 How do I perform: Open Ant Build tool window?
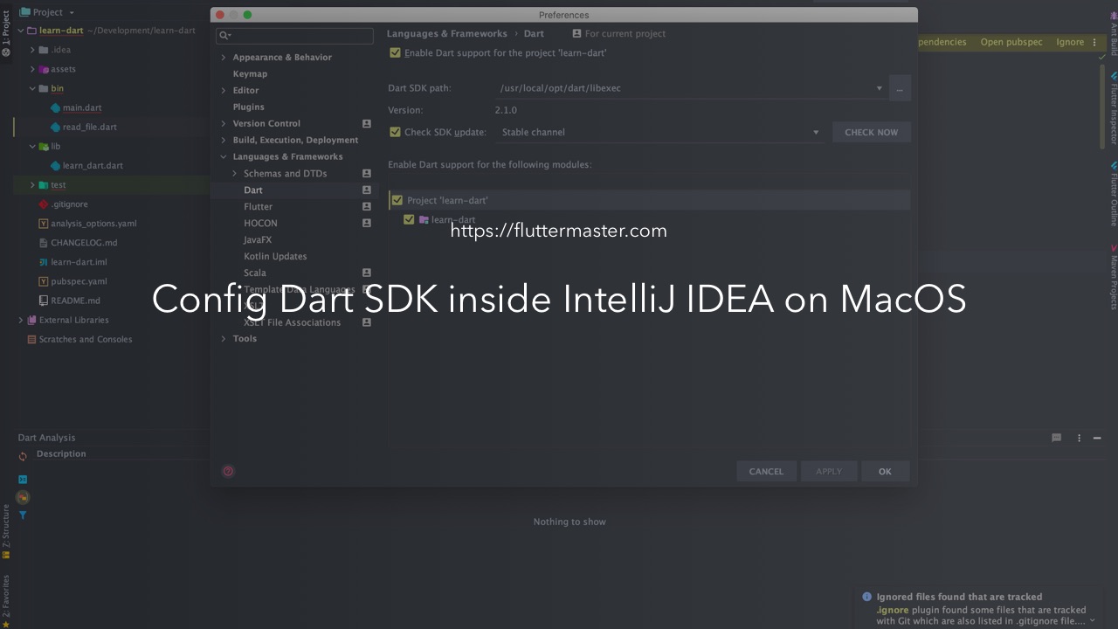(x=1113, y=34)
